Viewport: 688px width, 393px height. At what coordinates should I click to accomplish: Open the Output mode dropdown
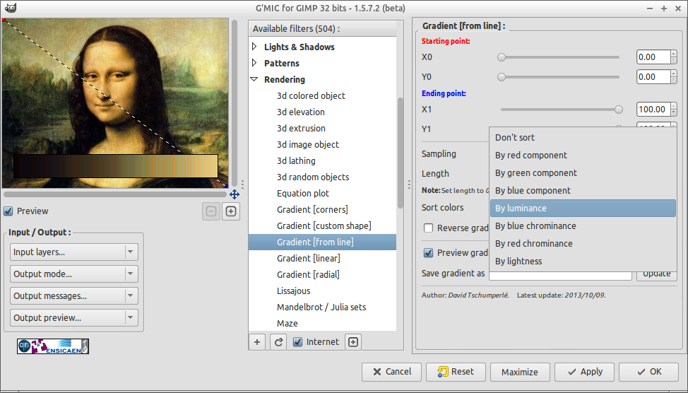pos(74,274)
